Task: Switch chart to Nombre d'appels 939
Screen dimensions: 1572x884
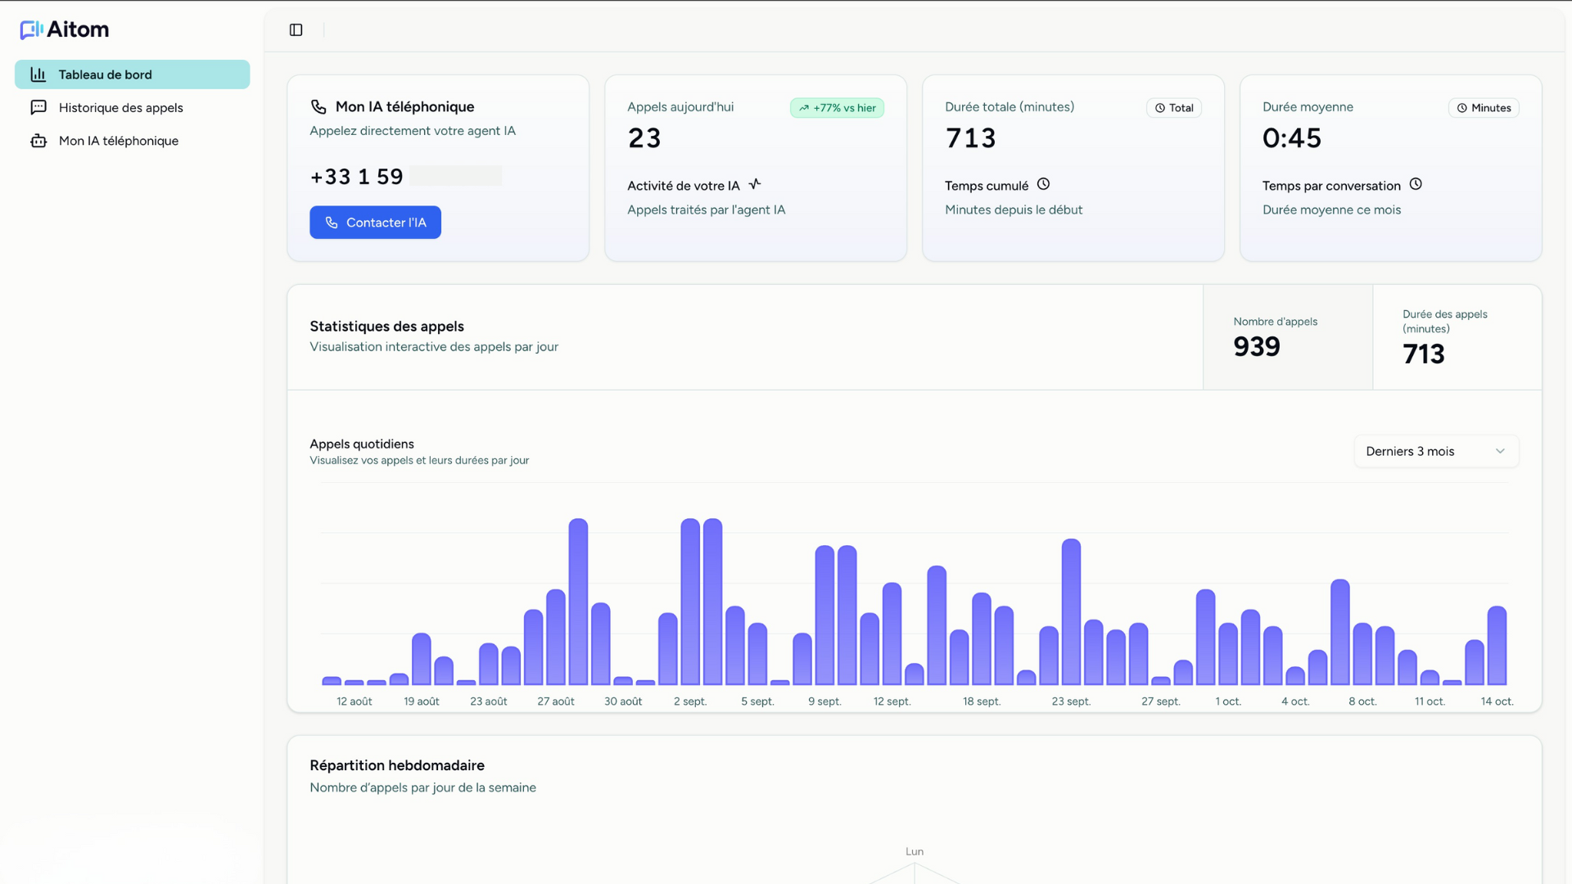Action: point(1287,337)
